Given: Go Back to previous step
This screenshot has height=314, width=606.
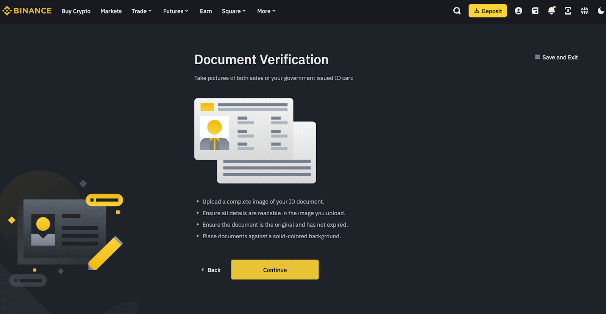Looking at the screenshot, I should point(211,270).
